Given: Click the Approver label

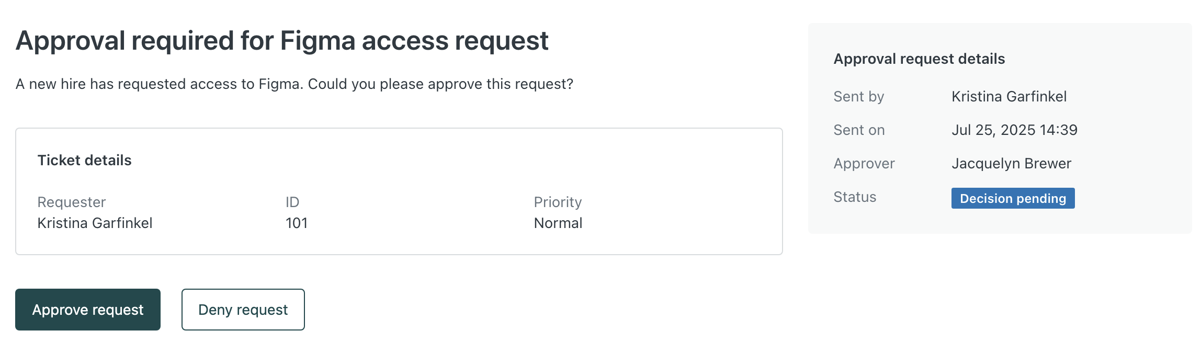Looking at the screenshot, I should tap(864, 163).
